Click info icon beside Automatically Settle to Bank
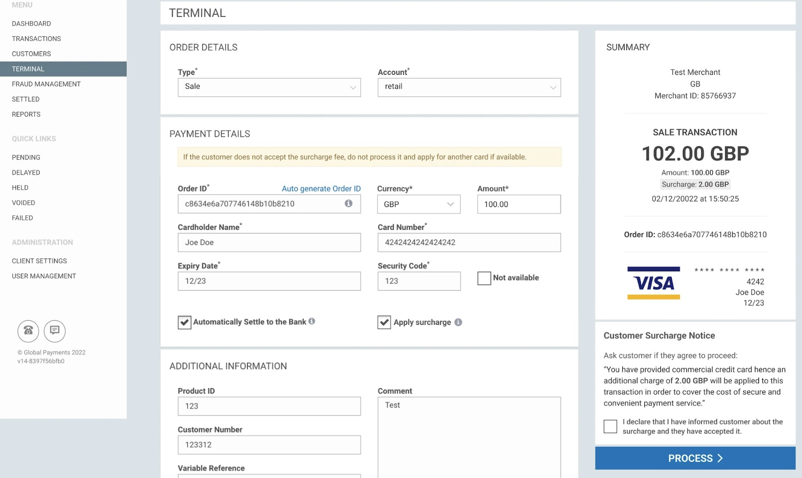802x478 pixels. (x=312, y=321)
